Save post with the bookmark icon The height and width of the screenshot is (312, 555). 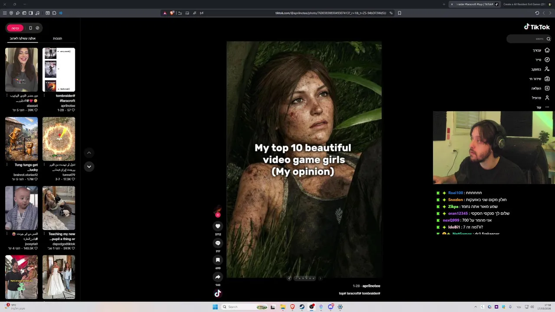click(218, 260)
